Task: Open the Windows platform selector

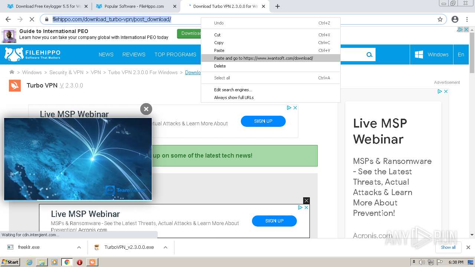Action: tap(432, 55)
